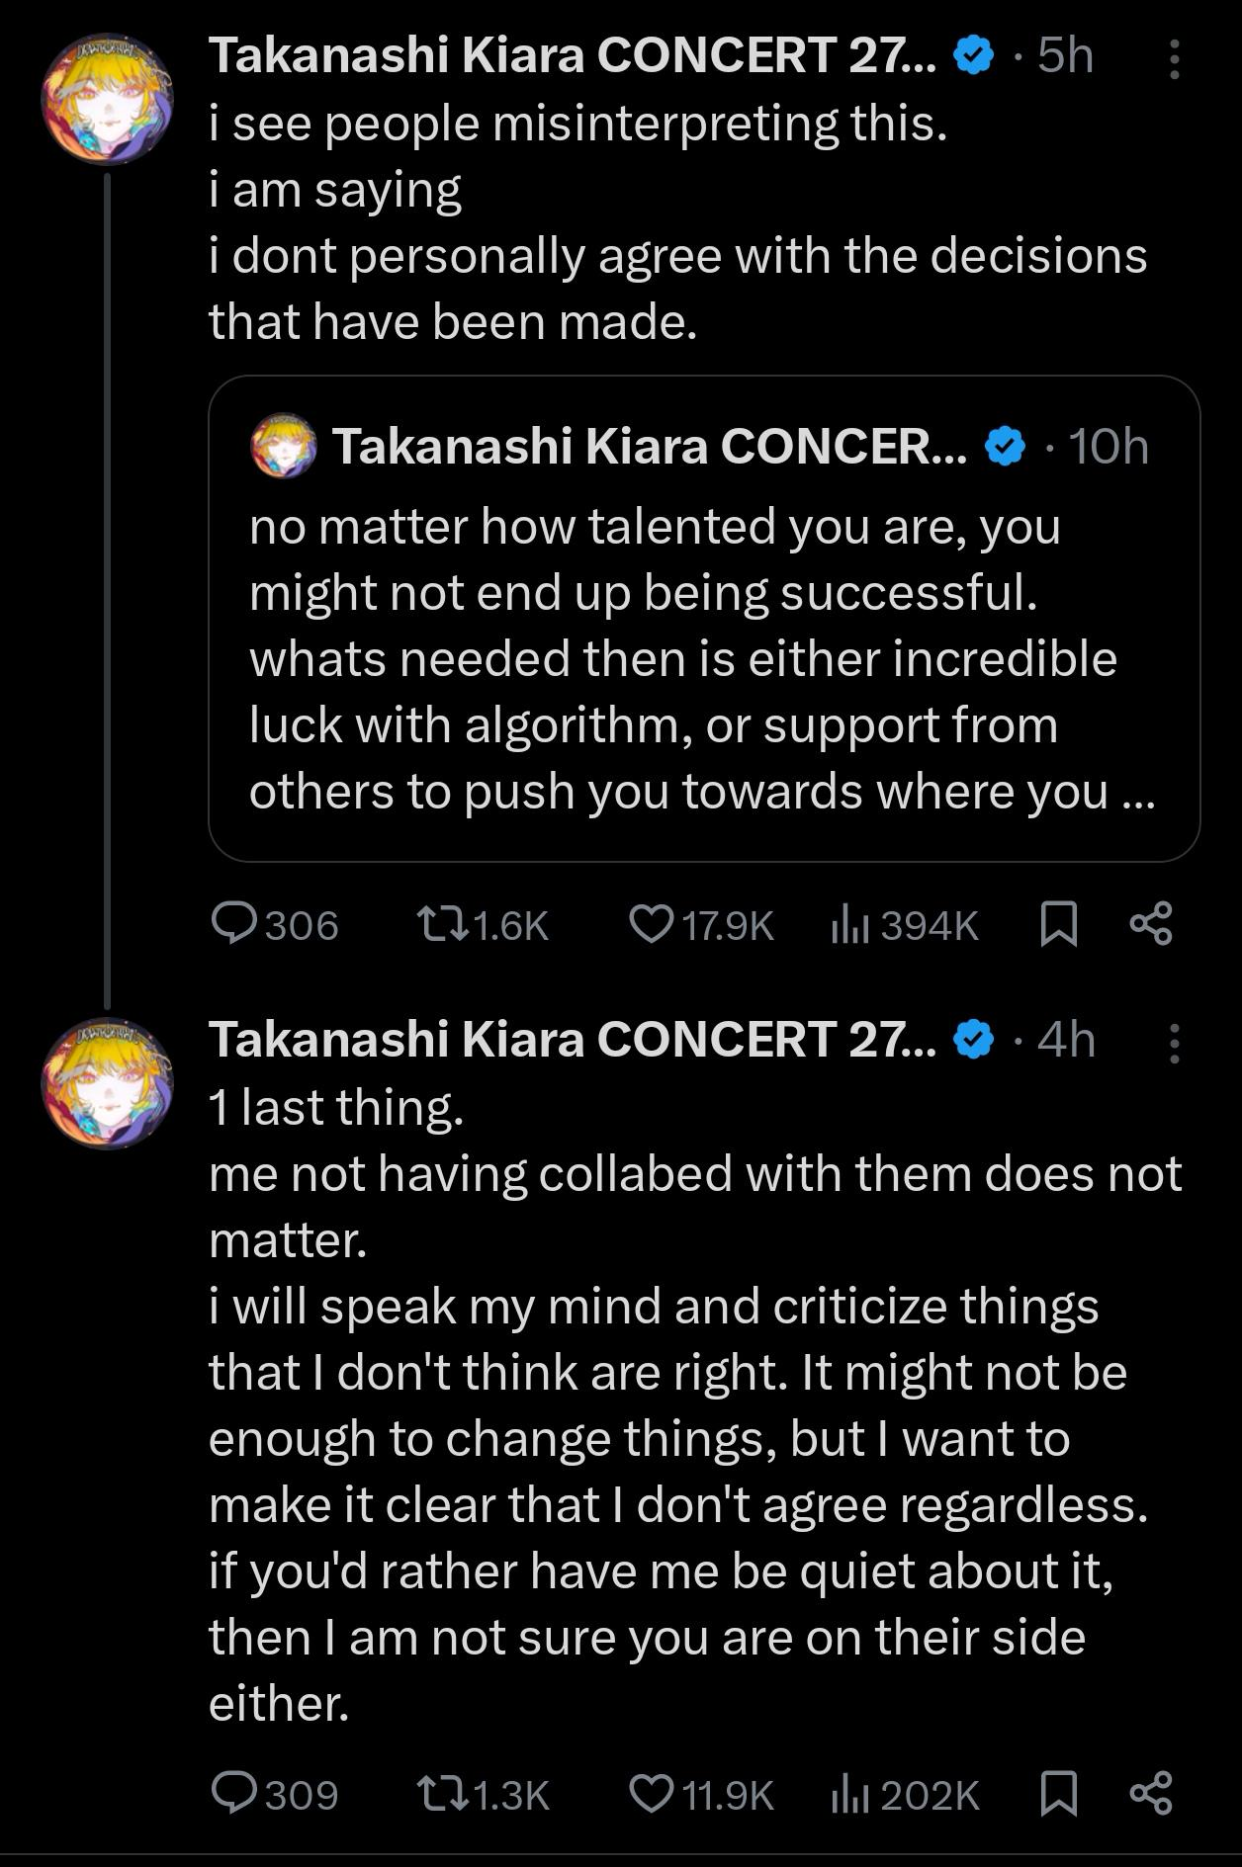The width and height of the screenshot is (1242, 1867).
Task: Bookmark the '1 last thing' tweet
Action: [1059, 1793]
